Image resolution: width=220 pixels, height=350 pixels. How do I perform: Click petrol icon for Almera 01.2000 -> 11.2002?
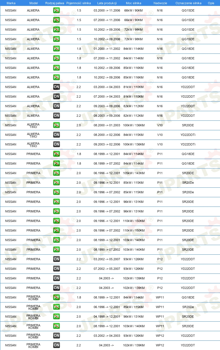tap(57, 49)
